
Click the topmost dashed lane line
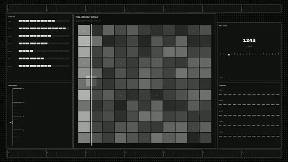(249, 94)
